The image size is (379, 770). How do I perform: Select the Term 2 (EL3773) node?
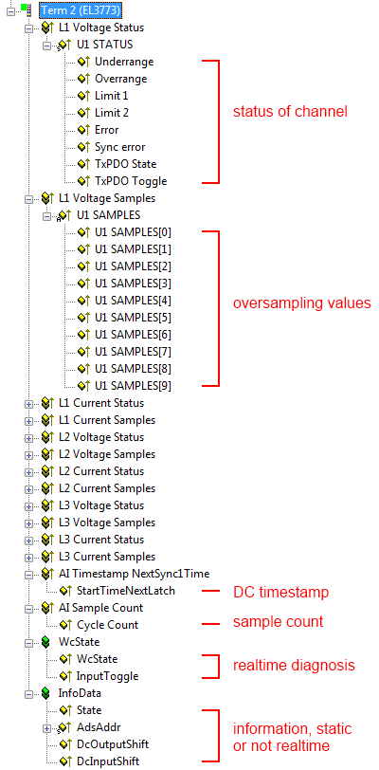(81, 9)
